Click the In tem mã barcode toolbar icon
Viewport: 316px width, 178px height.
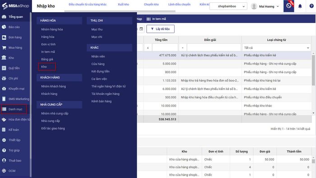click(x=149, y=19)
